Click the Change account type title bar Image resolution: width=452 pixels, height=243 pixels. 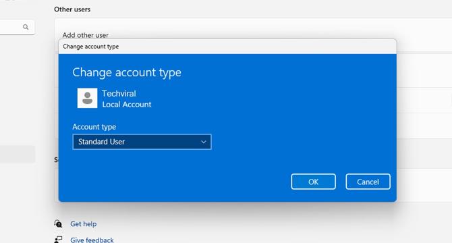[x=227, y=47]
